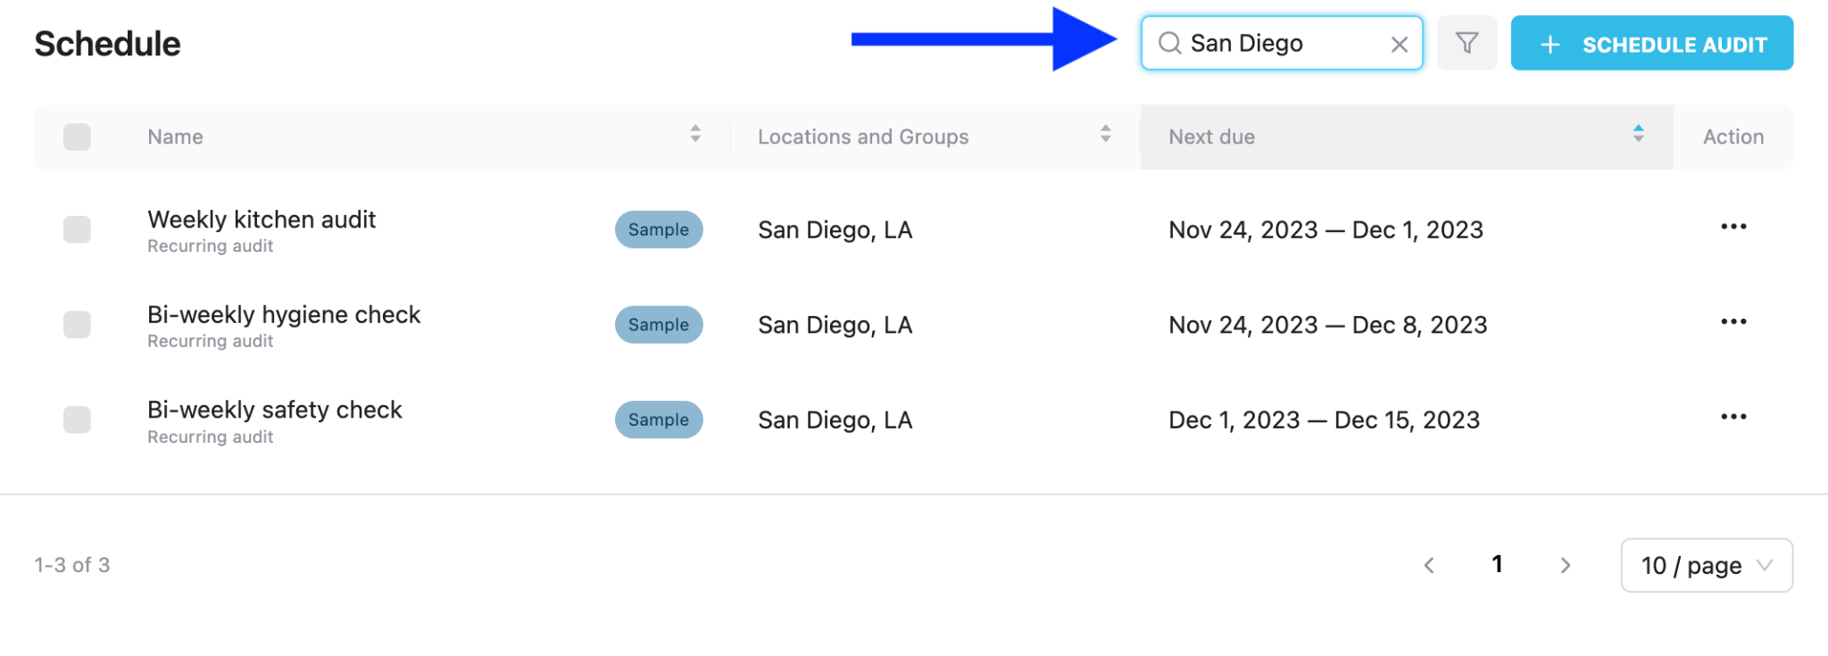
Task: Open the Weekly kitchen audit entry
Action: [x=262, y=220]
